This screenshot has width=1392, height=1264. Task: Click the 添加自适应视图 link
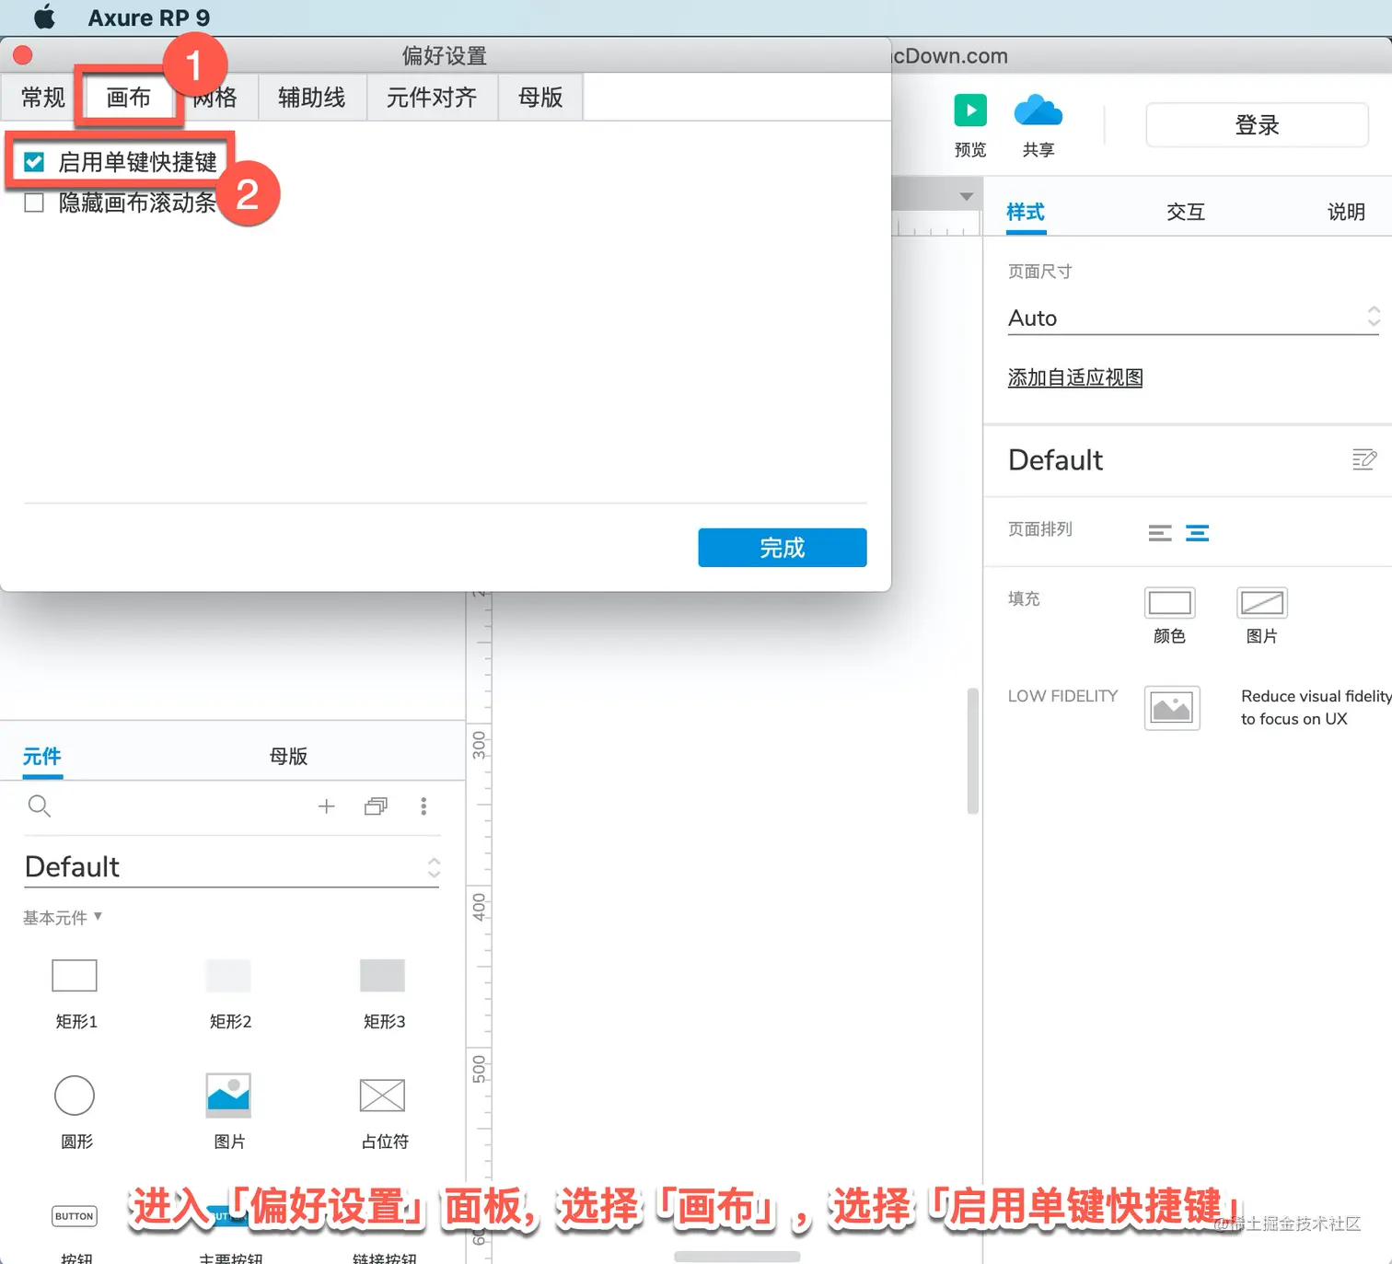click(1075, 377)
